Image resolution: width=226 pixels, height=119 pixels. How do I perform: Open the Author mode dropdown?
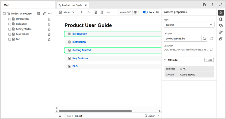point(152,116)
